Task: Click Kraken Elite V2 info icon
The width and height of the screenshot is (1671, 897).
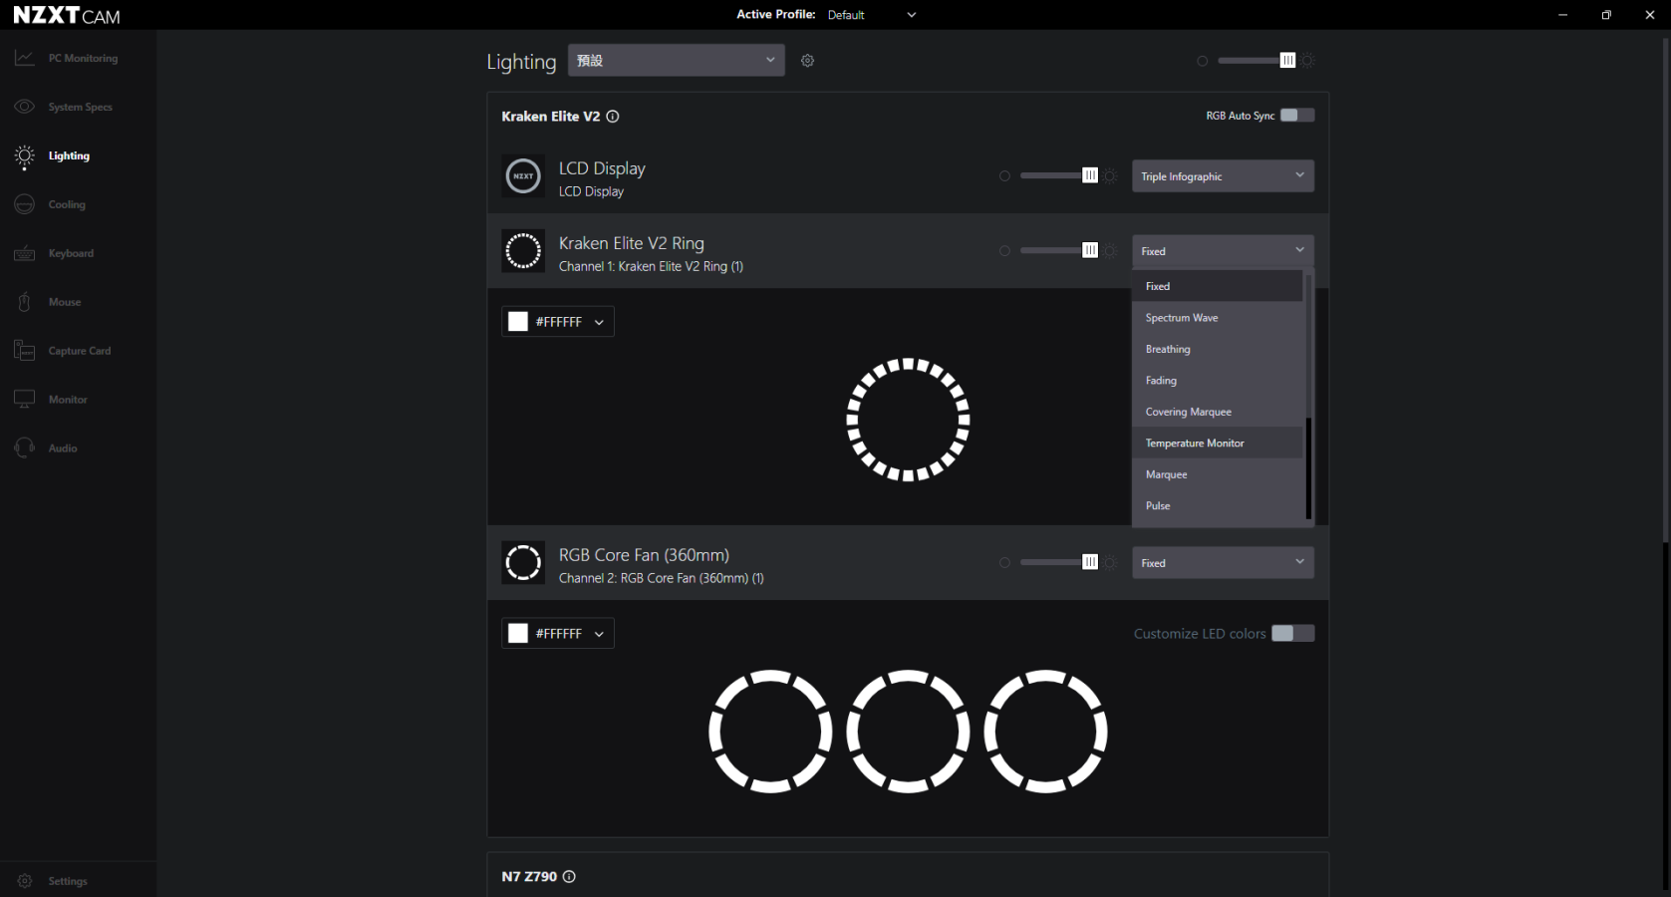Action: [x=613, y=117]
